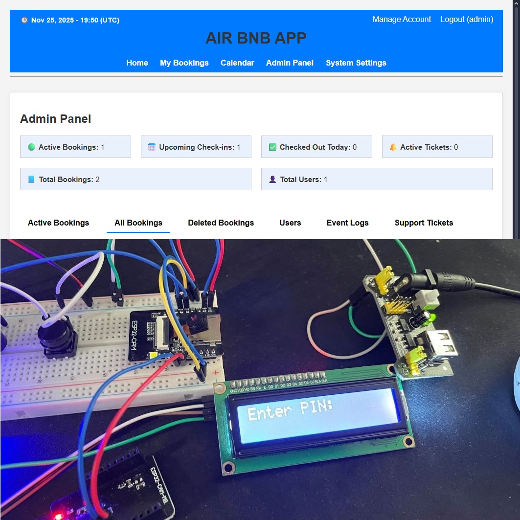The width and height of the screenshot is (520, 520).
Task: Click the Manage Account link
Action: [402, 20]
